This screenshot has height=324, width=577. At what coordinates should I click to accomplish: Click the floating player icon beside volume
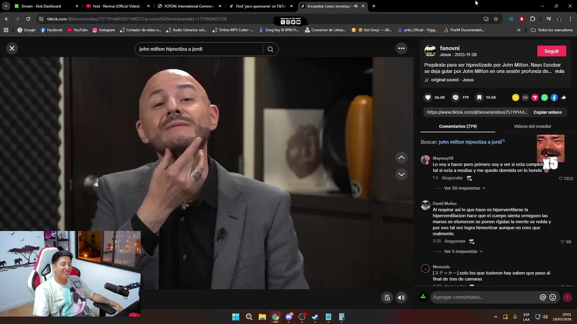pyautogui.click(x=387, y=297)
